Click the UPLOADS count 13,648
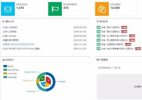Image resolution: width=142 pixels, height=100 pixels. click(115, 8)
